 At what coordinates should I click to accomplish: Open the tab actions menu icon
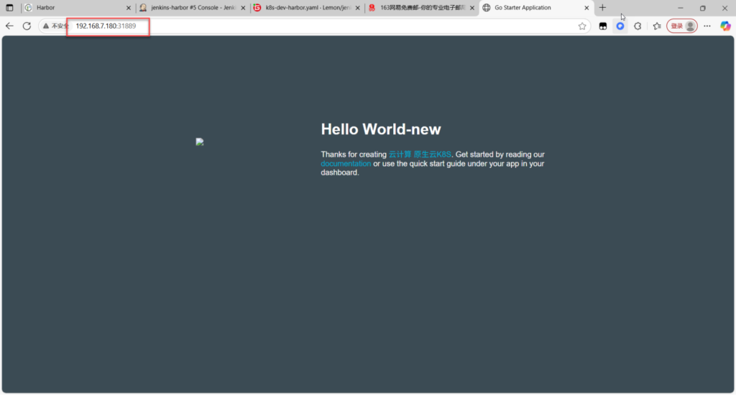[x=9, y=8]
